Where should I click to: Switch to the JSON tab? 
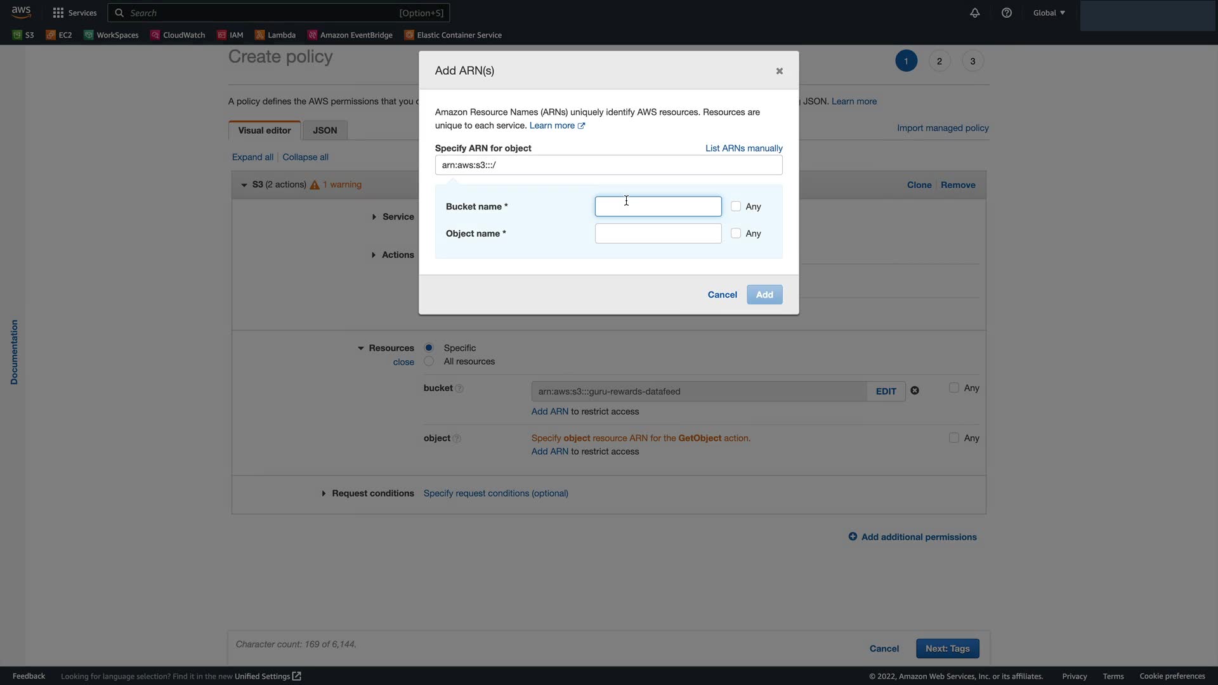click(325, 131)
